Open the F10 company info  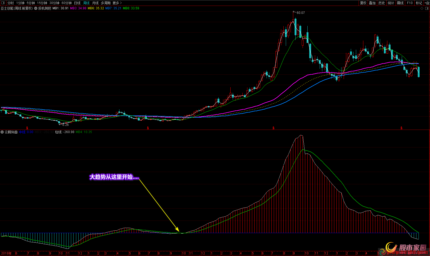pyautogui.click(x=410, y=3)
